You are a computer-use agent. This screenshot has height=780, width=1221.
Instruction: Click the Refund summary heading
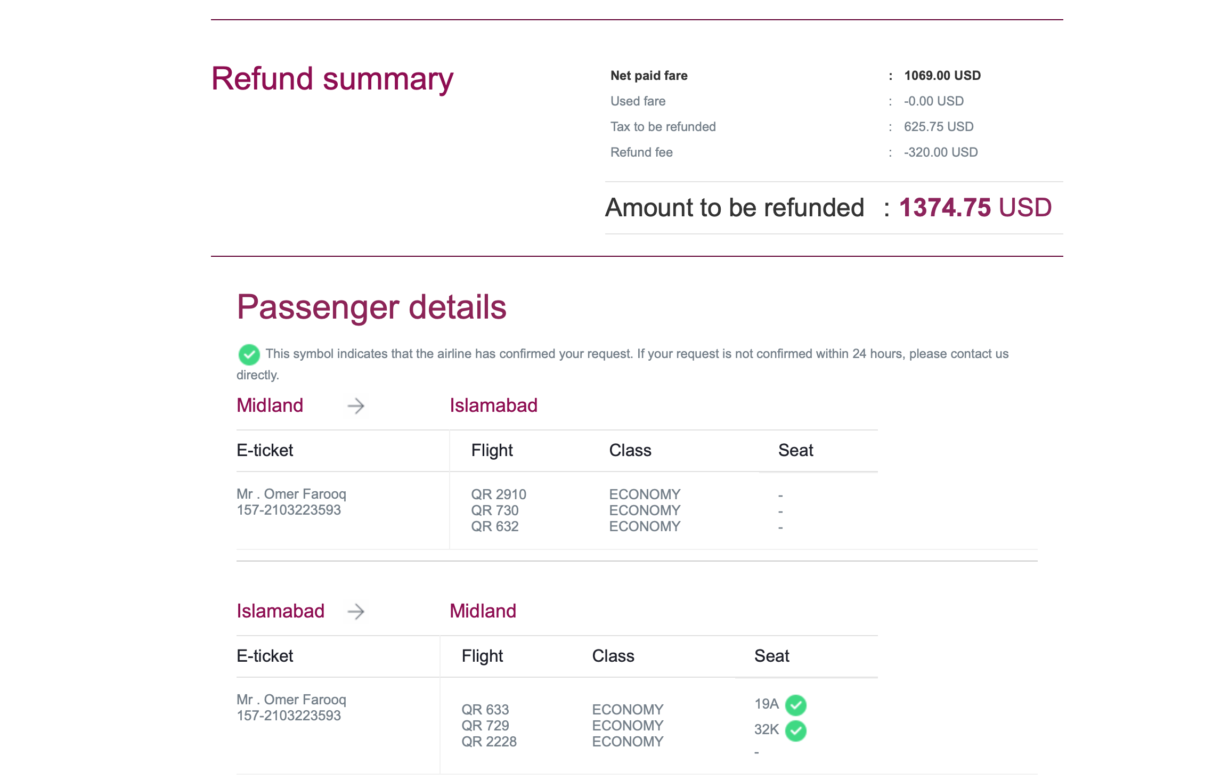click(x=332, y=79)
